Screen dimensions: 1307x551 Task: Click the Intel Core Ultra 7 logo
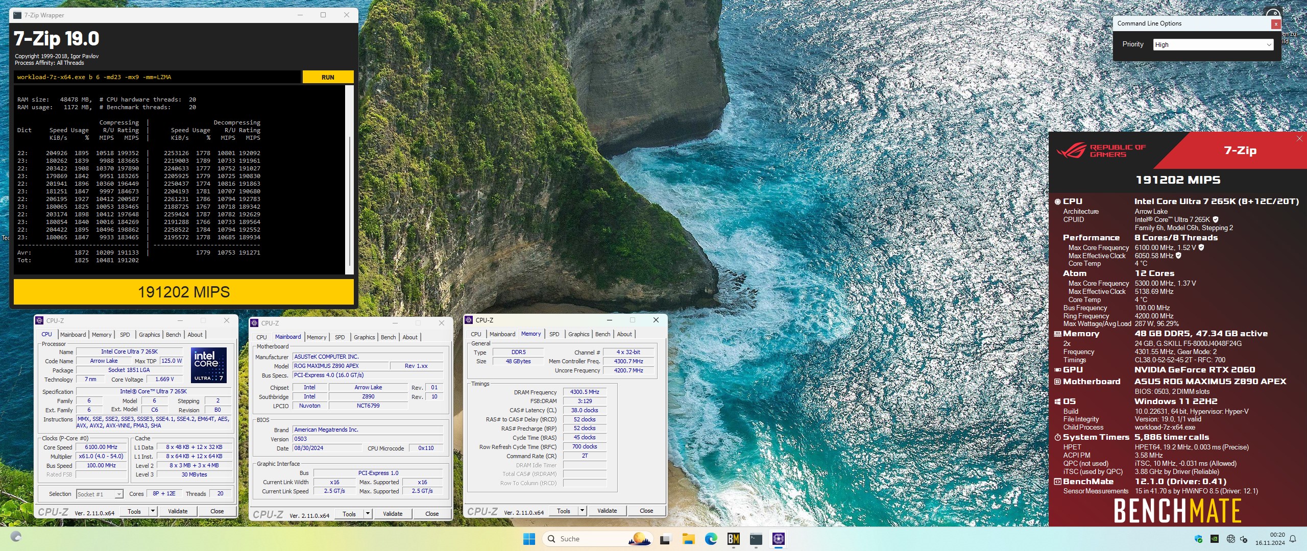point(209,365)
